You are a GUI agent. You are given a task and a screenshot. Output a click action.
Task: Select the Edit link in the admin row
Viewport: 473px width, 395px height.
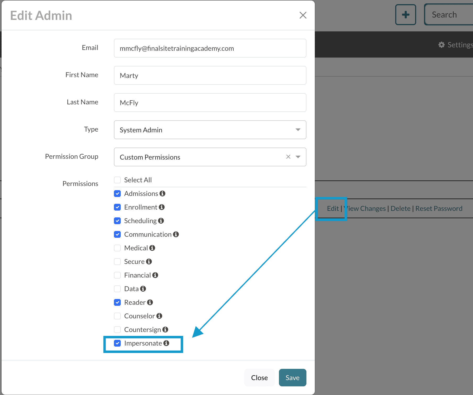[333, 208]
